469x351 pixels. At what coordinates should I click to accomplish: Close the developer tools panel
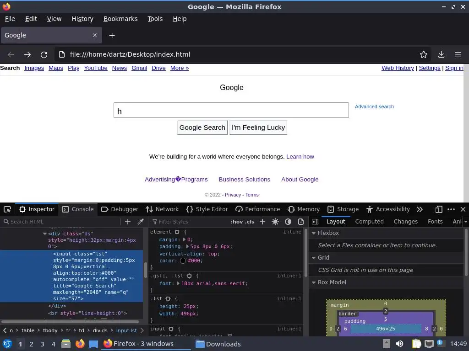point(463,209)
